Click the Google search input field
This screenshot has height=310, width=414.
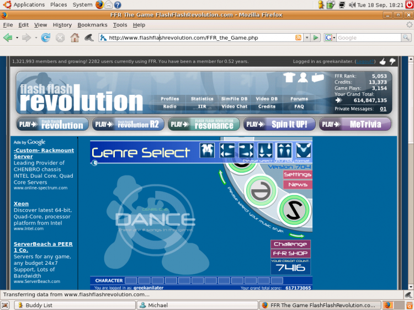coord(369,38)
